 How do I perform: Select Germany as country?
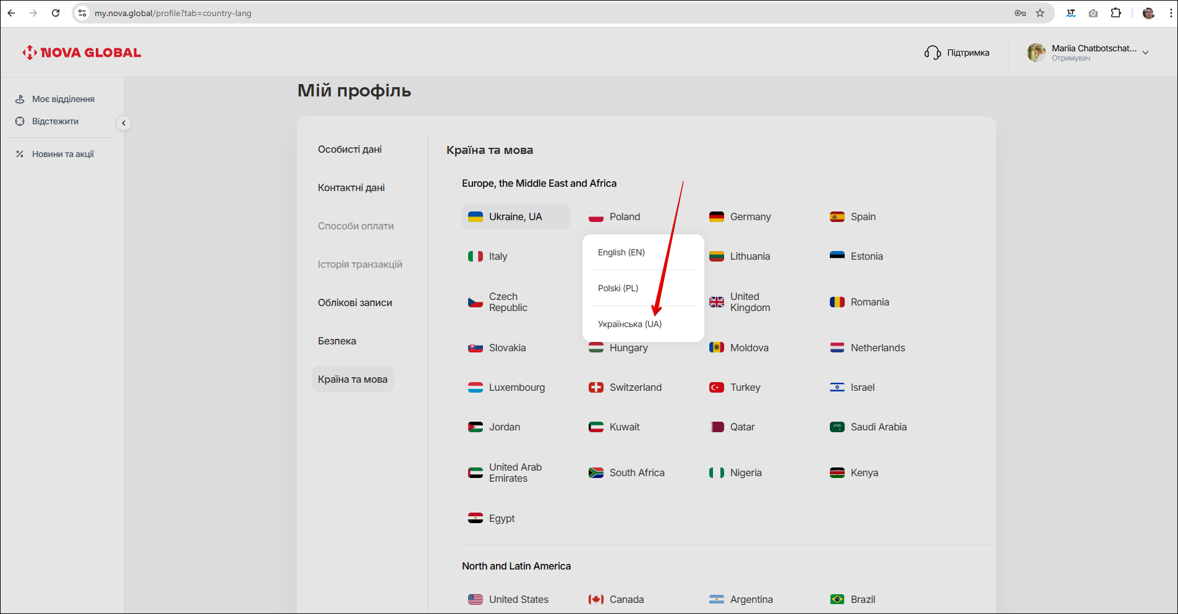click(x=749, y=216)
